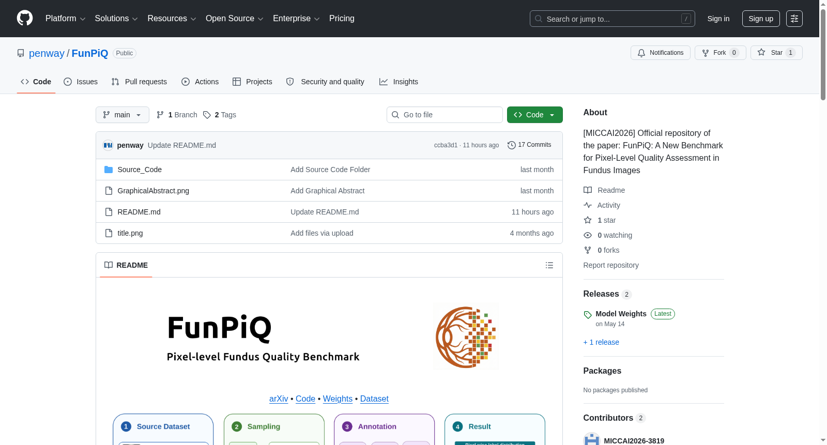
Task: Star the FunPiQ repository
Action: [776, 53]
